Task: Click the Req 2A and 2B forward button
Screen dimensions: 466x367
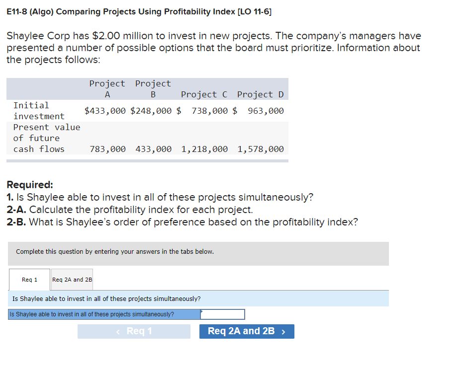Action: tap(247, 331)
